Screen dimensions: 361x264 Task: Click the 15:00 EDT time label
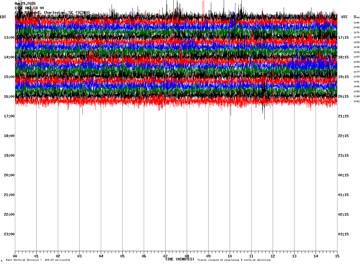pyautogui.click(x=9, y=77)
